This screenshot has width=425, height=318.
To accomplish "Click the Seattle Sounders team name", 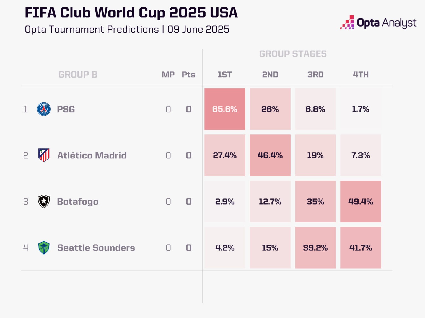I will click(96, 248).
